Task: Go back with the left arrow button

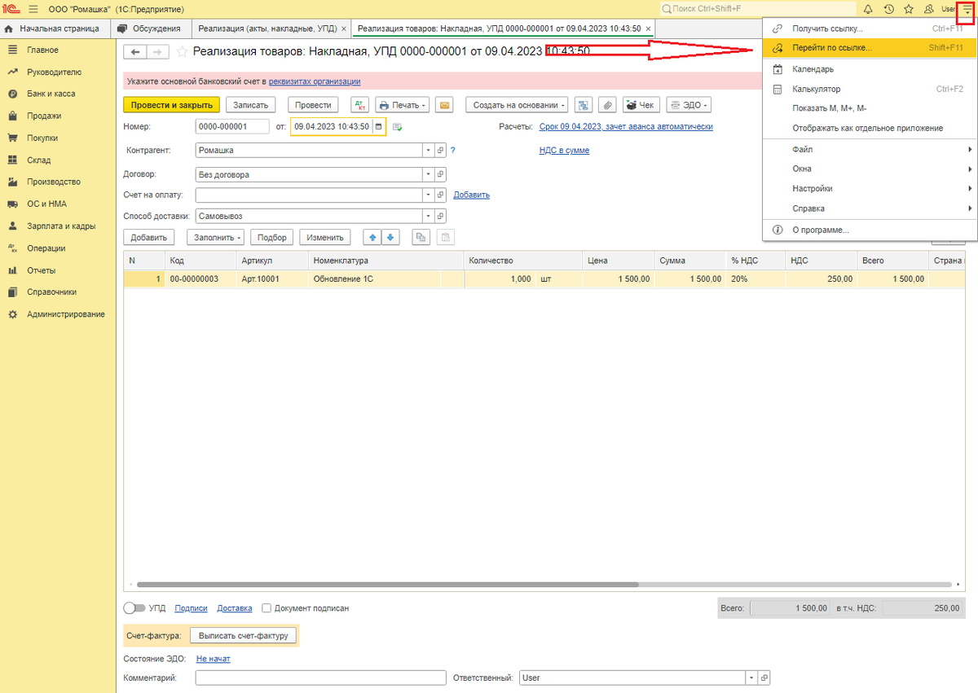Action: 134,52
